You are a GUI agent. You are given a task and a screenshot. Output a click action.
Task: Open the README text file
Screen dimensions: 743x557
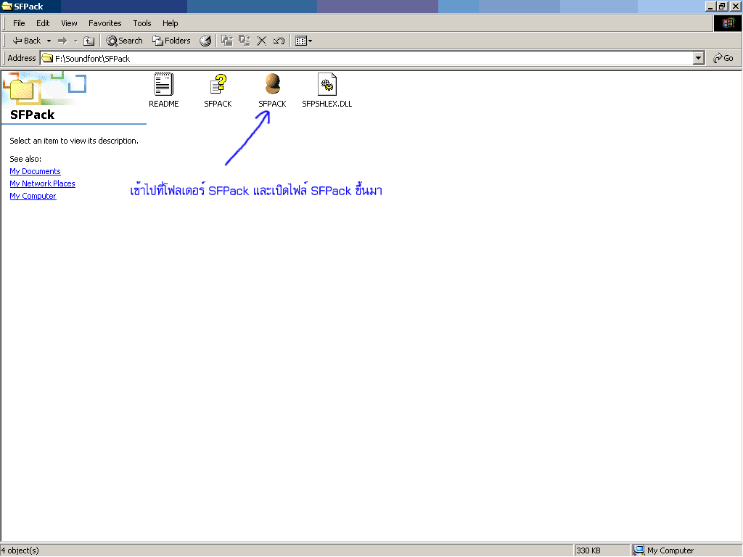point(163,91)
